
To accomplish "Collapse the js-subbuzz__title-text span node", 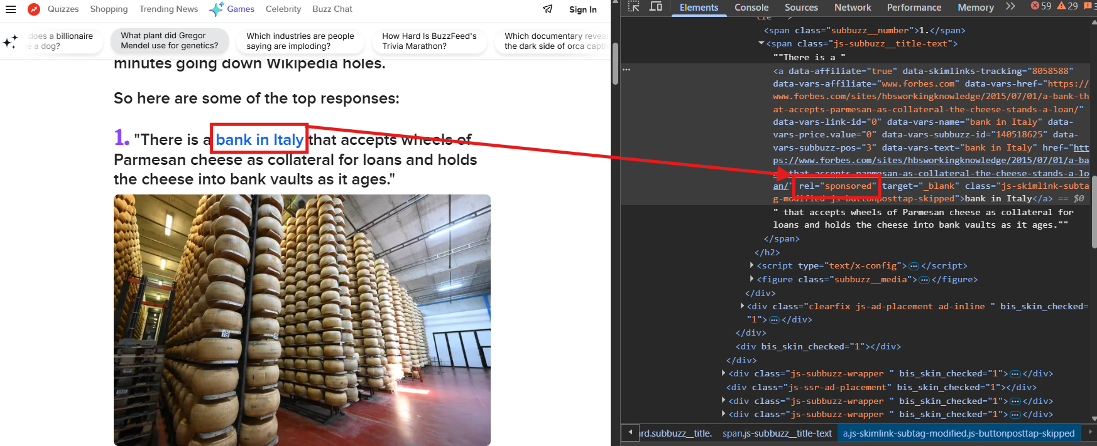I will 761,43.
